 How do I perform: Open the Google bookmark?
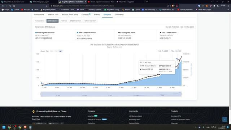(x=5, y=10)
